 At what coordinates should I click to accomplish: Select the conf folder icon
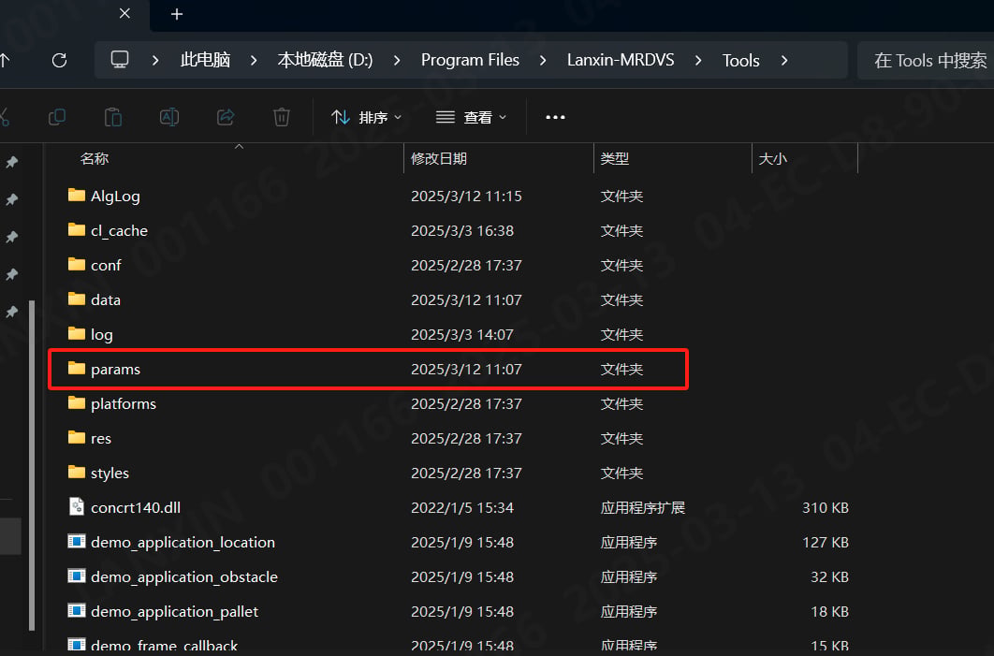77,264
